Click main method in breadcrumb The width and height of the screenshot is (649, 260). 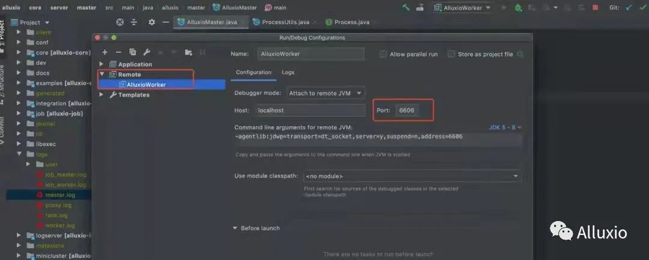276,7
